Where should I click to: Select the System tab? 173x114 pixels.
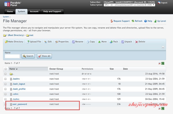click(21, 11)
